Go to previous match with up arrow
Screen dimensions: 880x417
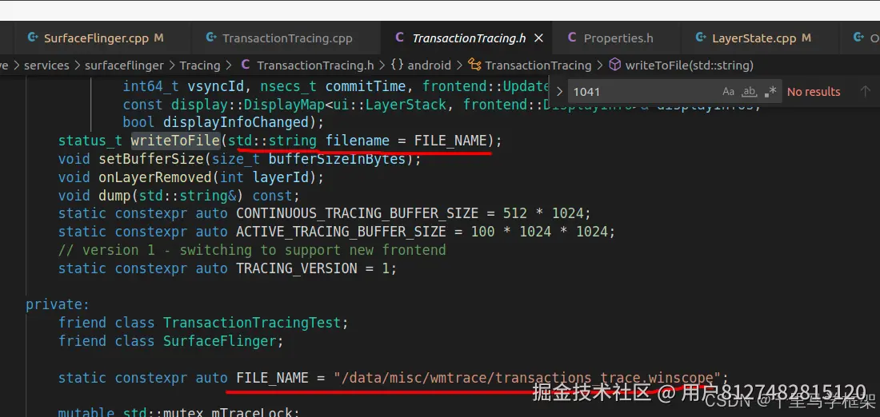click(x=865, y=91)
